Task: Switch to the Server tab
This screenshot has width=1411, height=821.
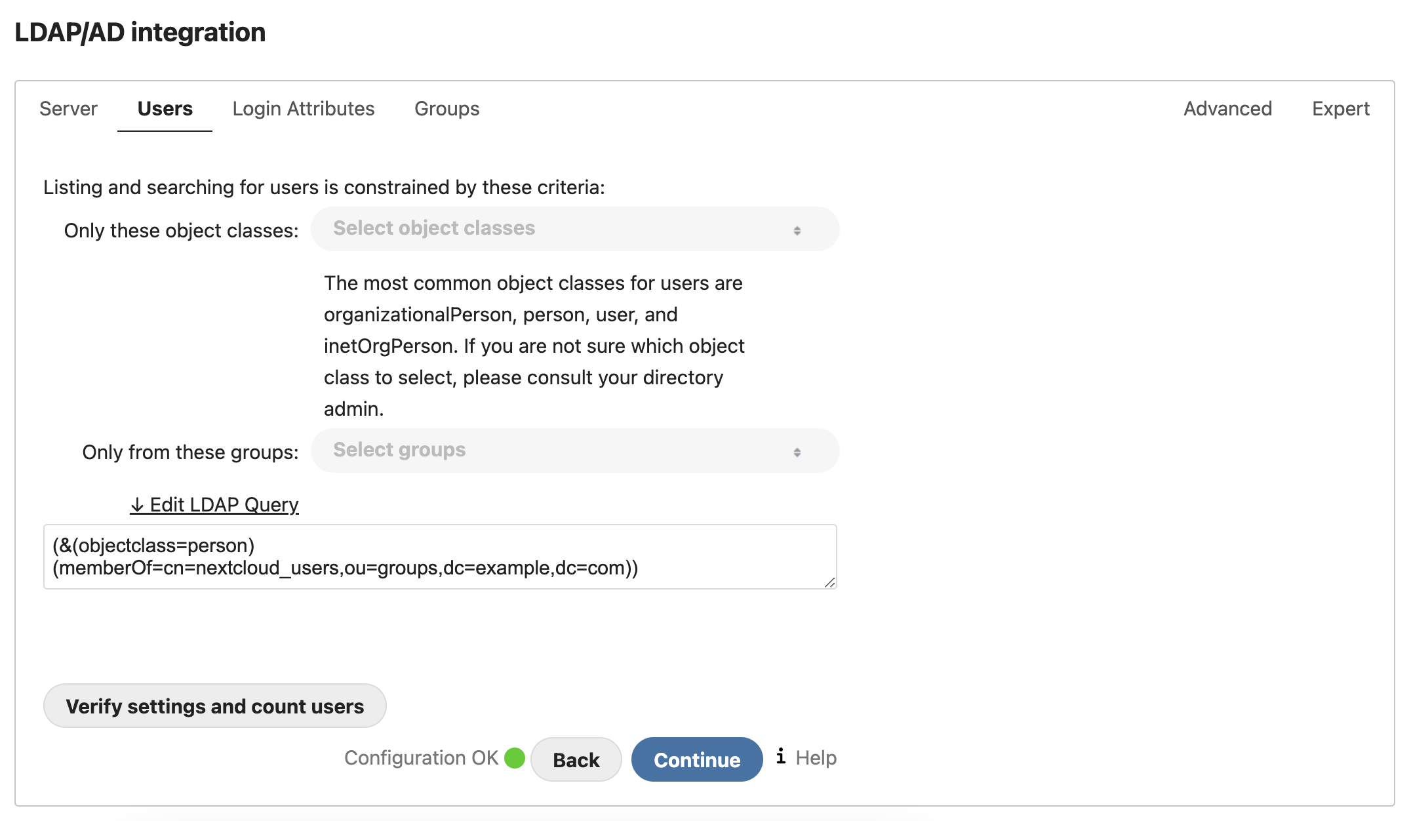Action: pyautogui.click(x=68, y=109)
